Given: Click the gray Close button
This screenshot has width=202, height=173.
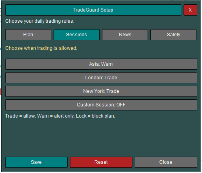Looking at the screenshot, I should (x=166, y=162).
